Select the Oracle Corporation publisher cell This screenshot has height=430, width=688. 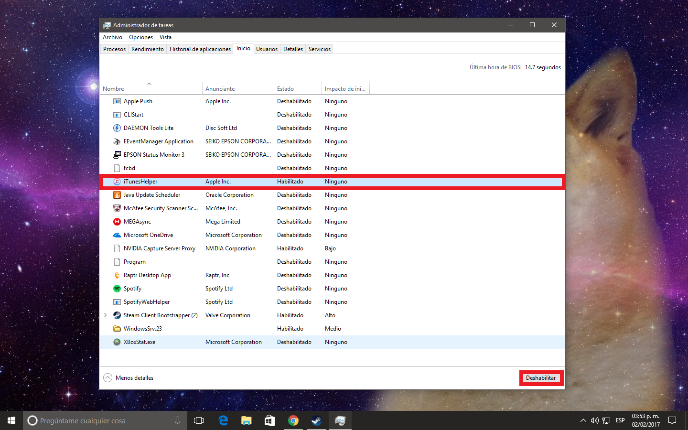[x=229, y=195]
